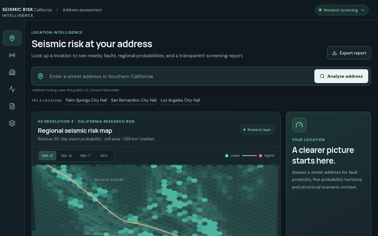Screen dimensions: 378x236
Task: Click the Research screening chevron arrow
Action: coord(363,10)
